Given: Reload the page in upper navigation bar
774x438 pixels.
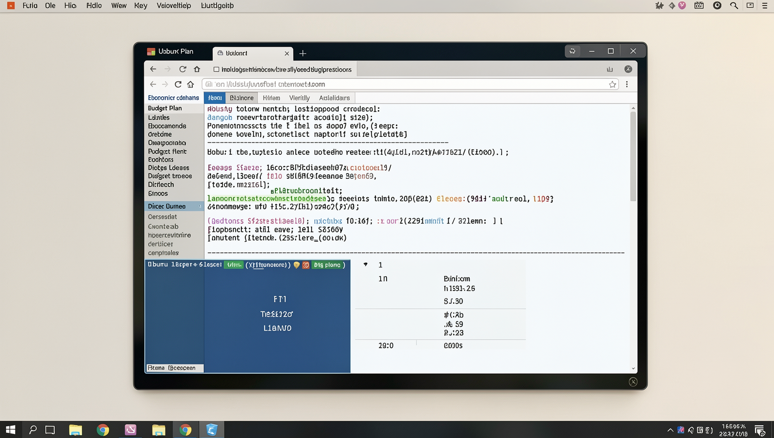Looking at the screenshot, I should tap(182, 69).
